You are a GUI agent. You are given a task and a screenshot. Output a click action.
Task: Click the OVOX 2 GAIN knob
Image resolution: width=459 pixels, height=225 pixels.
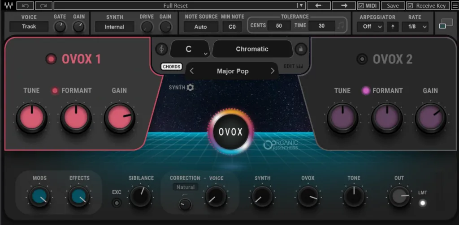[431, 118]
